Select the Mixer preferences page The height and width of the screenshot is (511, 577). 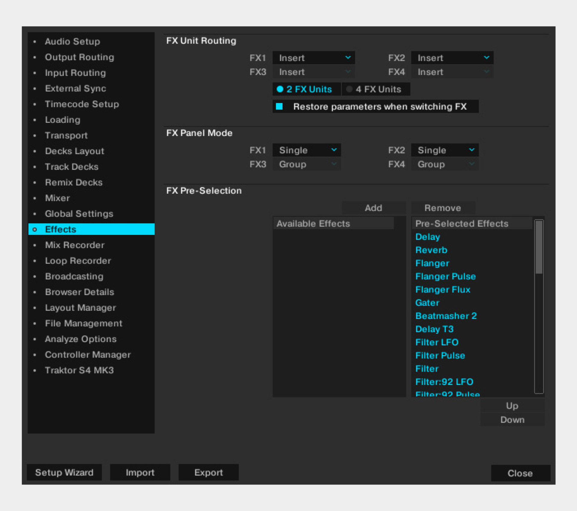point(57,198)
